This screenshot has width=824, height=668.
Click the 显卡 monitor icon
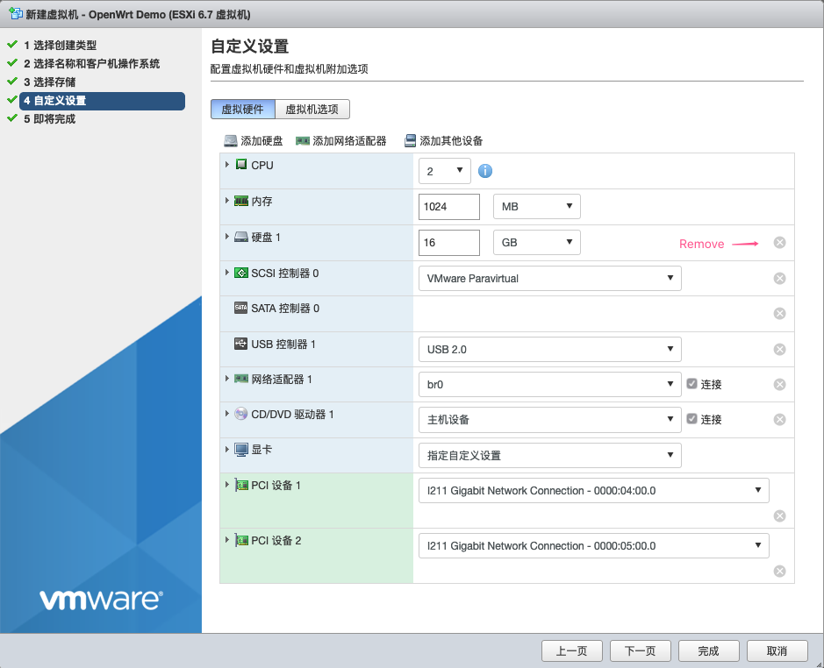pos(241,450)
